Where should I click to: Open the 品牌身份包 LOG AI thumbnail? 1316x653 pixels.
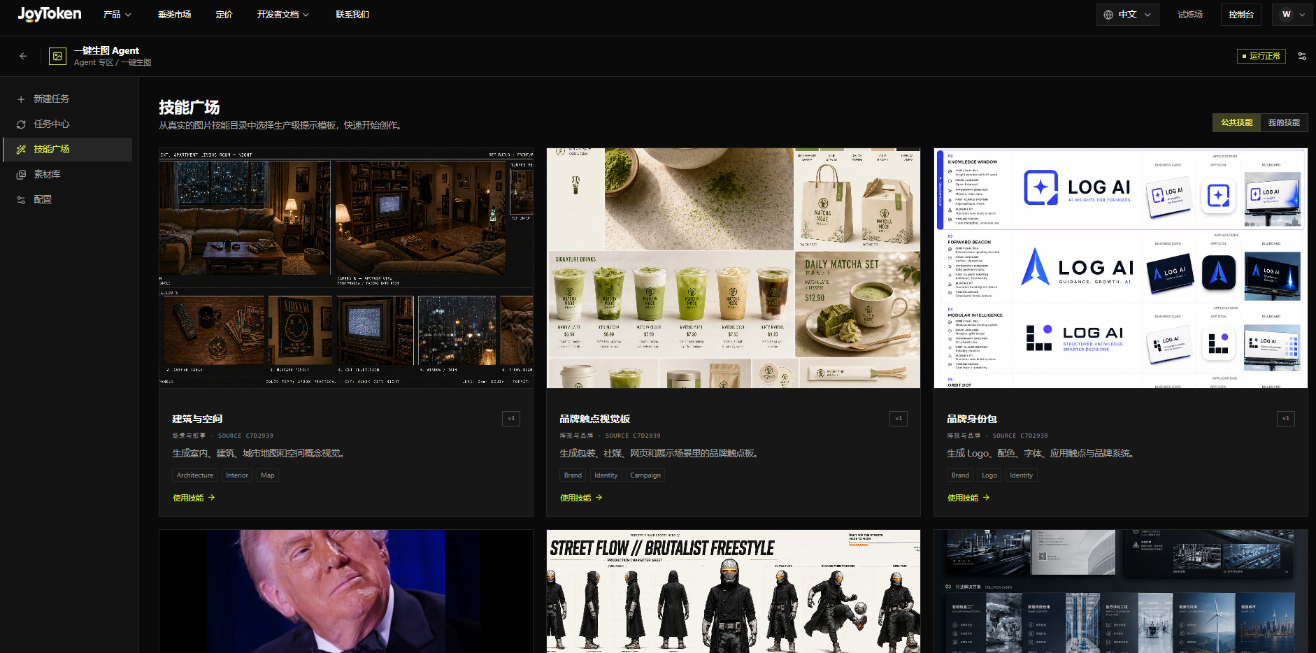(1120, 268)
